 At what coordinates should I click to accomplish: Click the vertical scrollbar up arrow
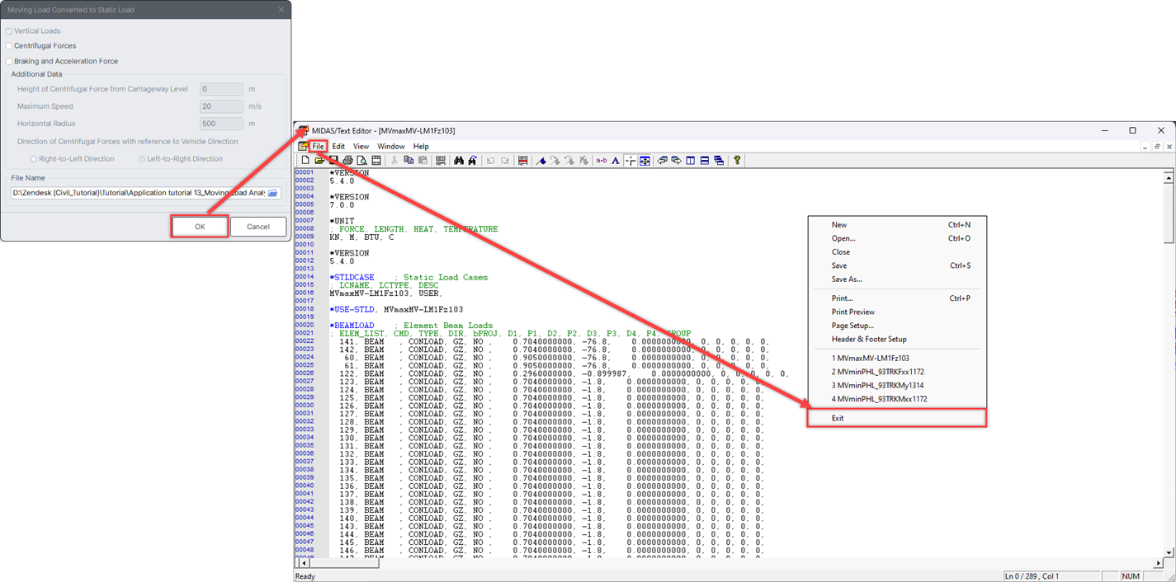(x=1169, y=177)
